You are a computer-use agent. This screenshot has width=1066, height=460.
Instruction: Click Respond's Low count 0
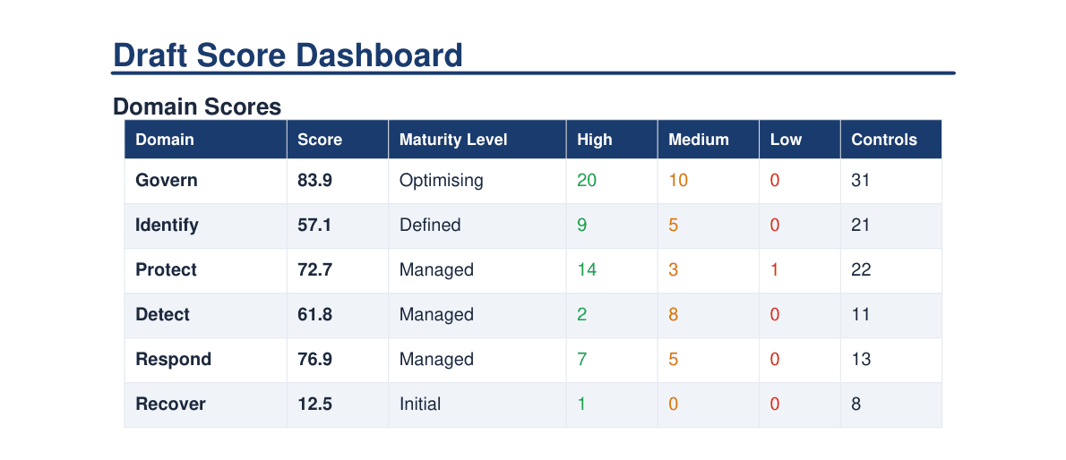pos(775,360)
